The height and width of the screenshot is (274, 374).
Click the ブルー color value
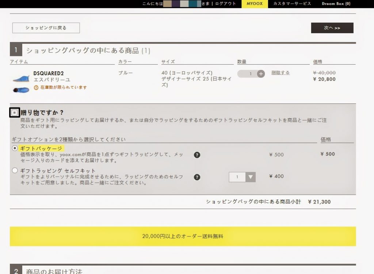(x=126, y=73)
